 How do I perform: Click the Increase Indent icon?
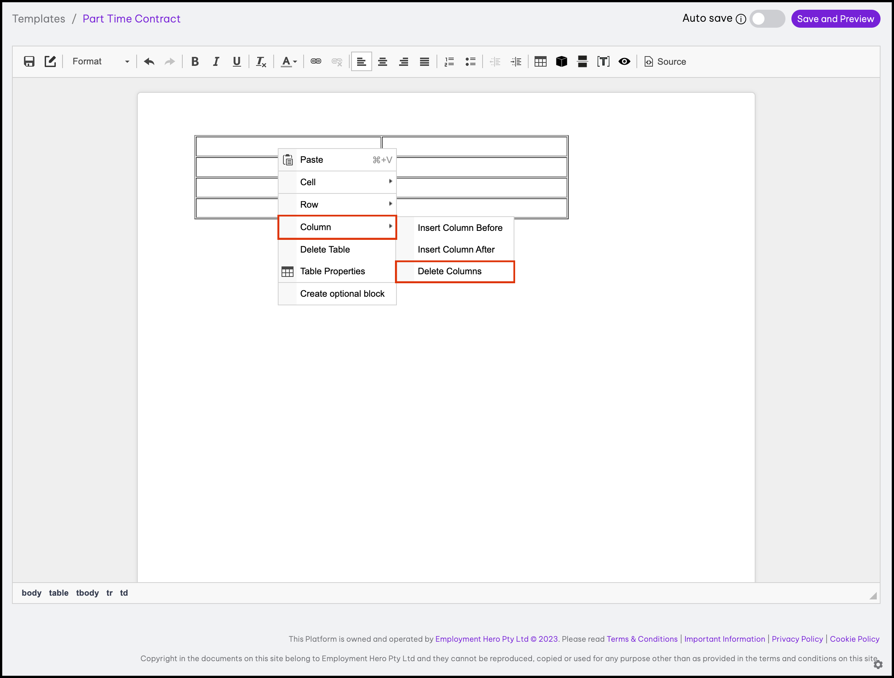516,61
